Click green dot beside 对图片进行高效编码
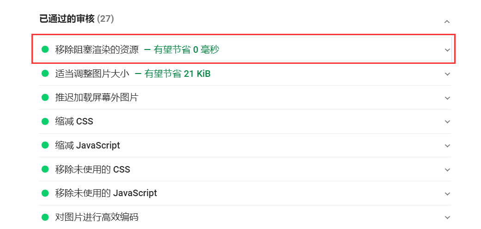481x229 pixels. pyautogui.click(x=45, y=217)
